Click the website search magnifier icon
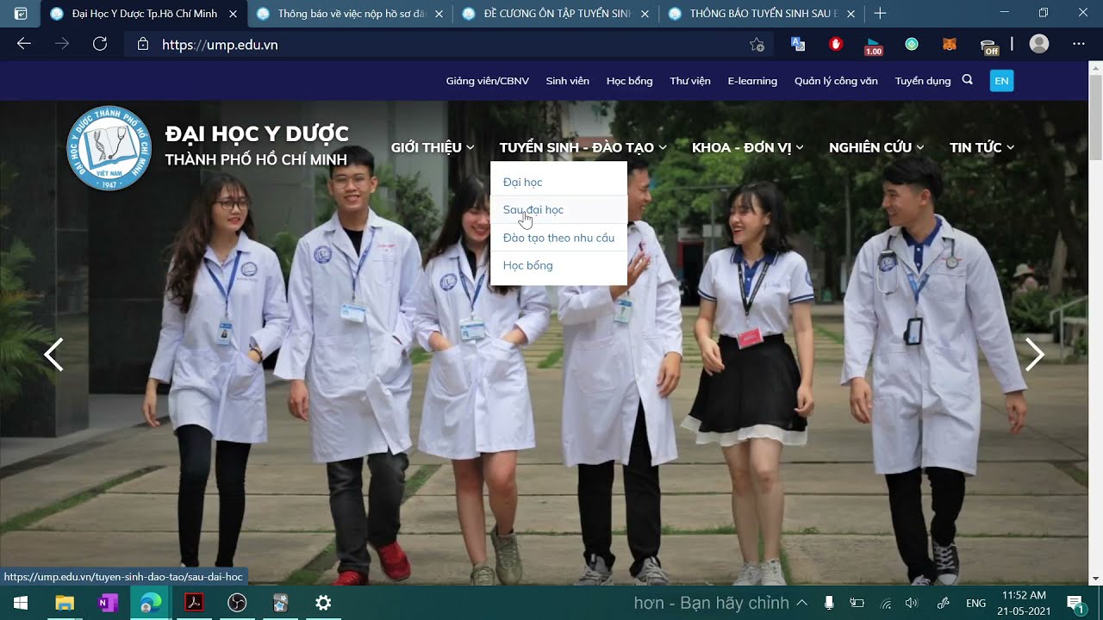The height and width of the screenshot is (620, 1103). coord(967,80)
